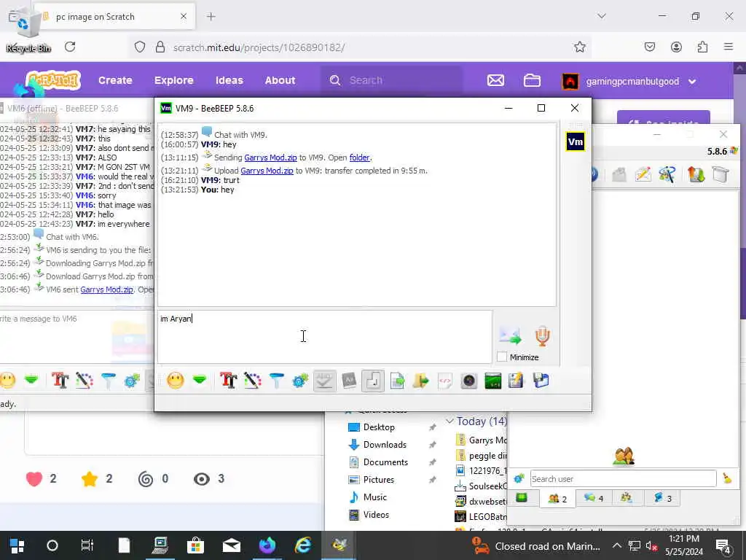Click the emoticon icon in VM6 chat window toolbar

[x=7, y=381]
